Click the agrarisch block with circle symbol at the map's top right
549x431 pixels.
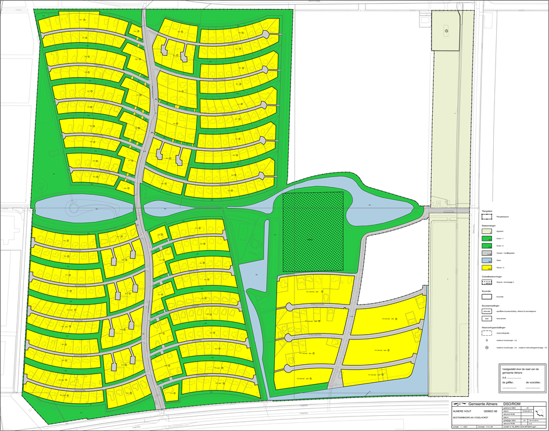coord(444,31)
